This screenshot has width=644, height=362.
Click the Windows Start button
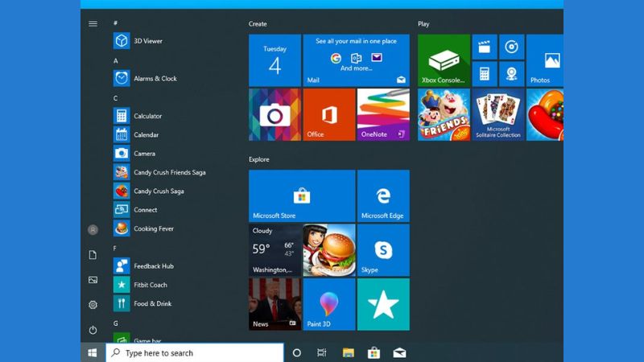93,353
